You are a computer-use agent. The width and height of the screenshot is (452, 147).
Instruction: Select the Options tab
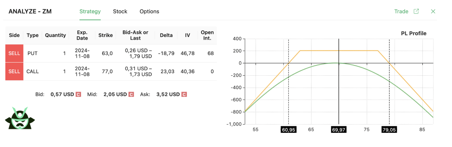coord(149,11)
